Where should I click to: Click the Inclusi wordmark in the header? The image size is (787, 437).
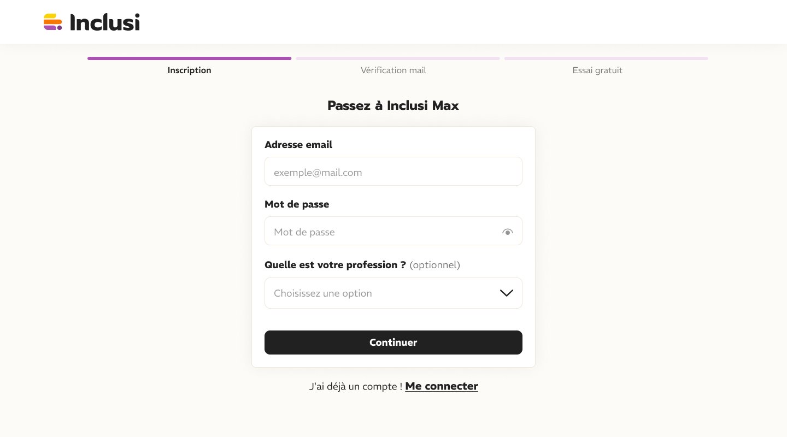point(105,22)
